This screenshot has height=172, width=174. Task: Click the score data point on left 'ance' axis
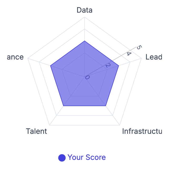pos(50,66)
